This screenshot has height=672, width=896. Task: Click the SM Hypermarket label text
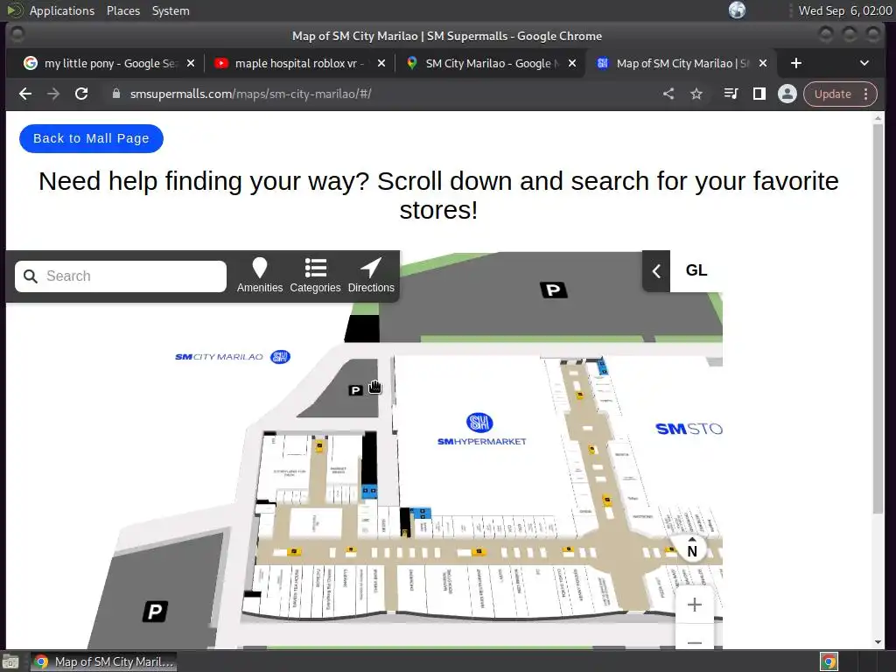[x=482, y=442]
